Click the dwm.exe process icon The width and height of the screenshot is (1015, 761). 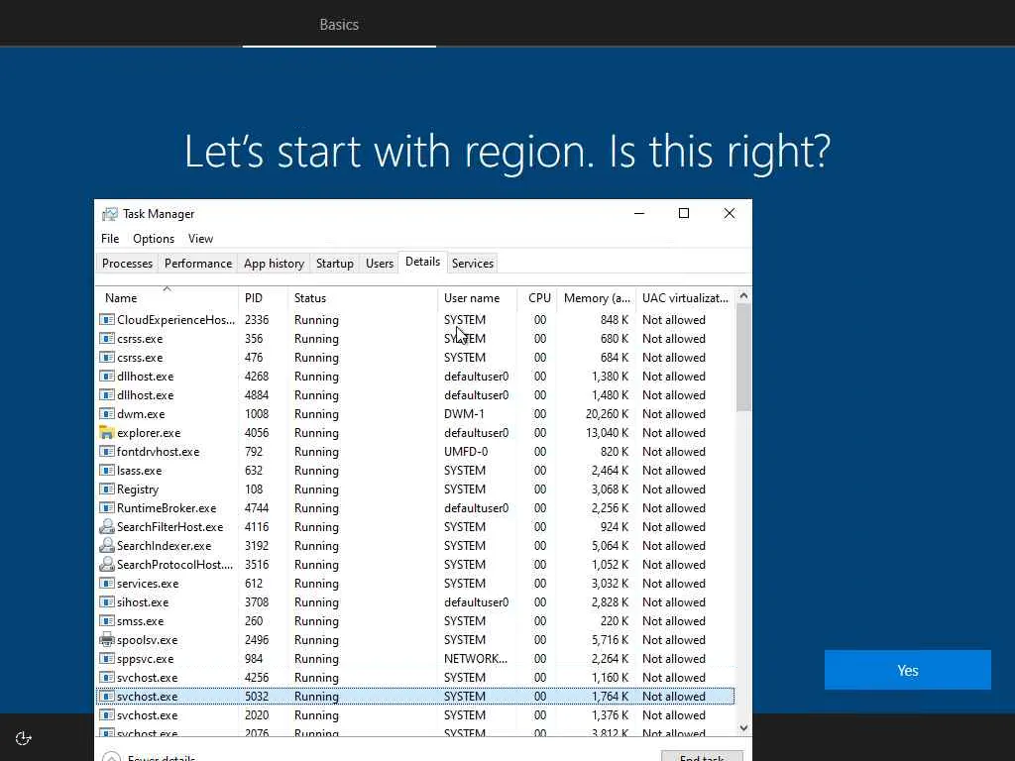coord(107,414)
